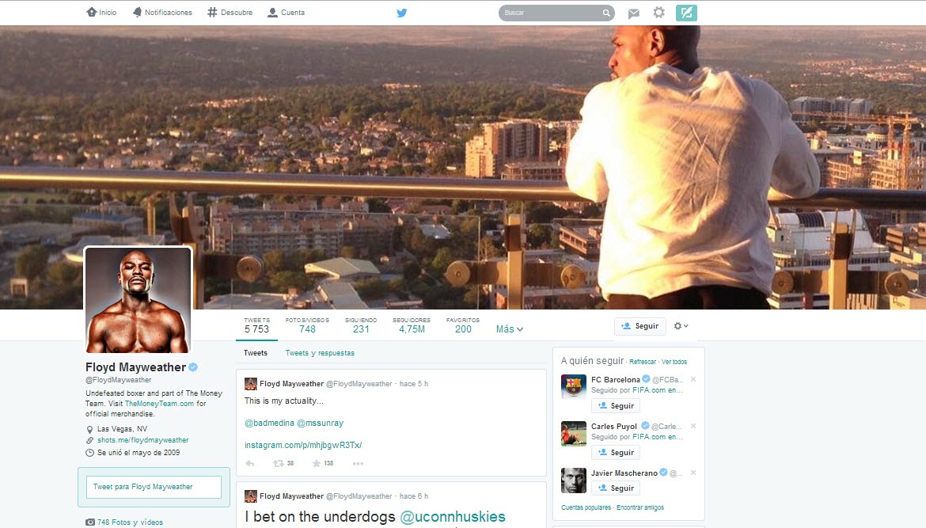Click the Tweet para Floyd Mayweather field
Screen dimensions: 926x528
(x=154, y=487)
